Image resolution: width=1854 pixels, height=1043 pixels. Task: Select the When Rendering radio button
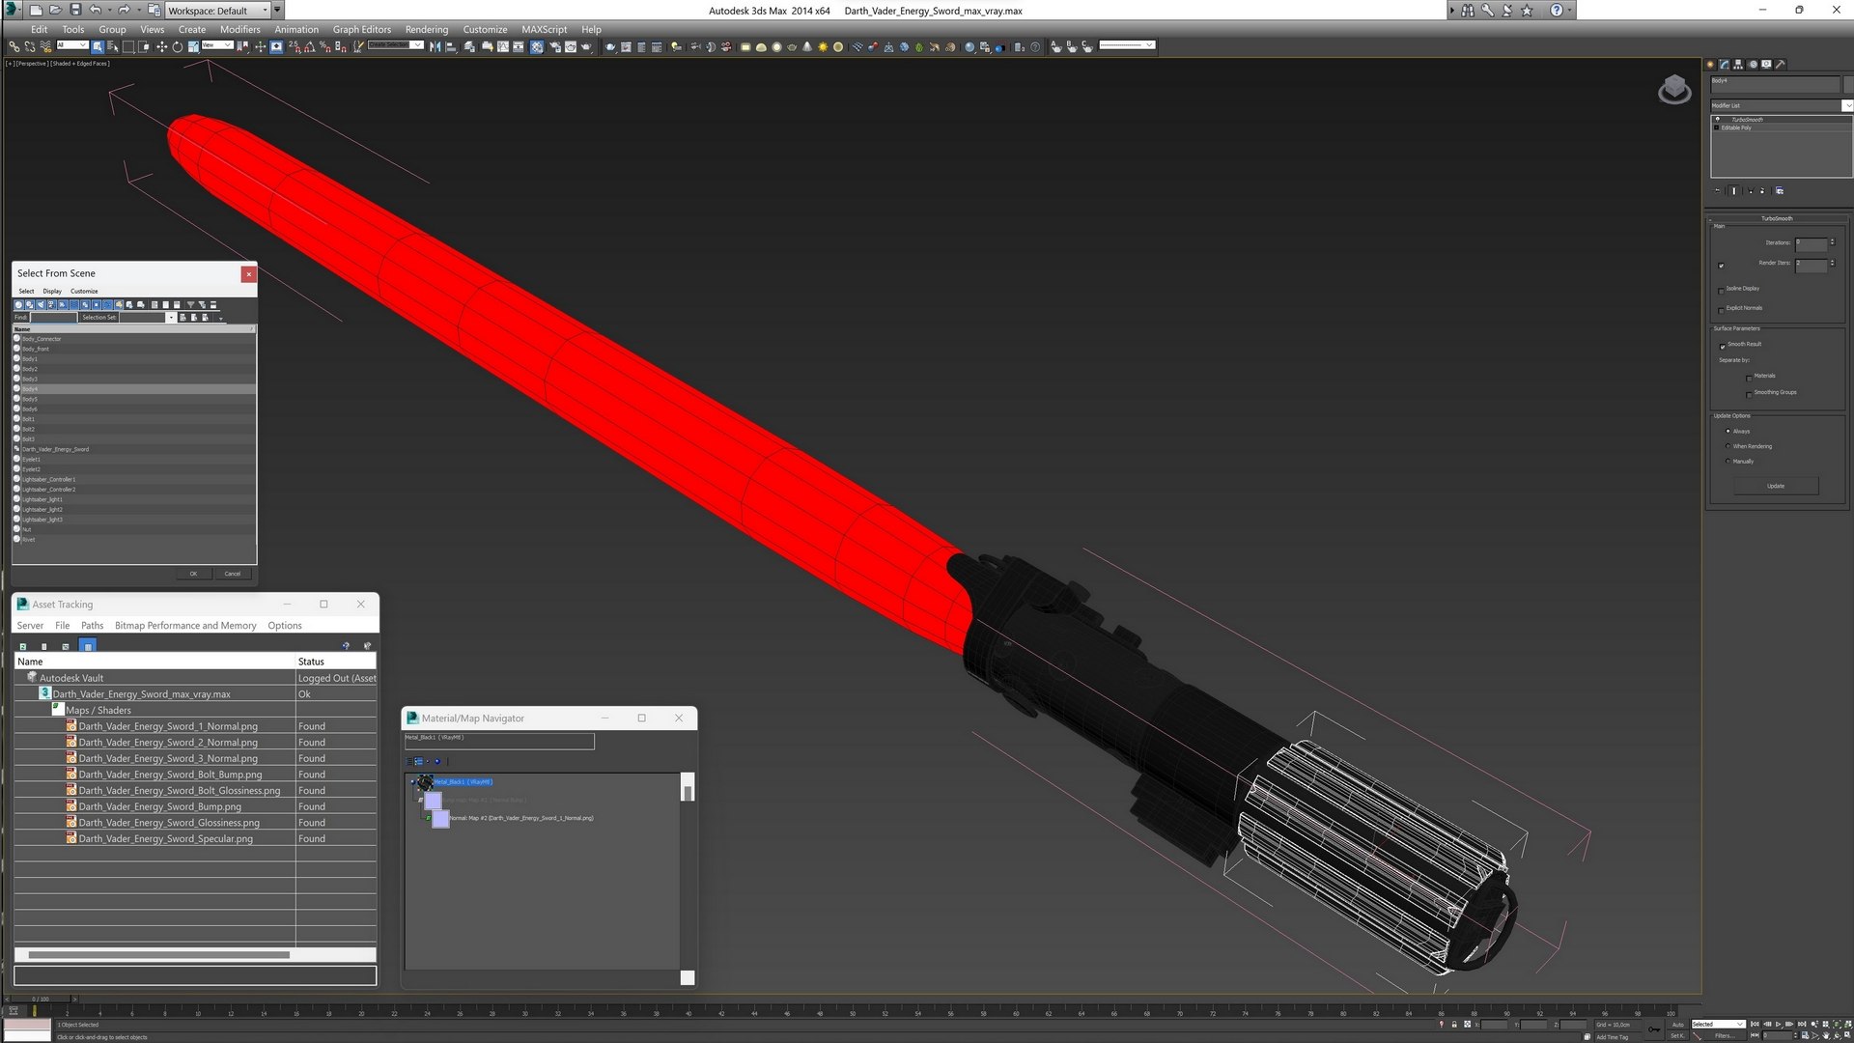(1728, 446)
